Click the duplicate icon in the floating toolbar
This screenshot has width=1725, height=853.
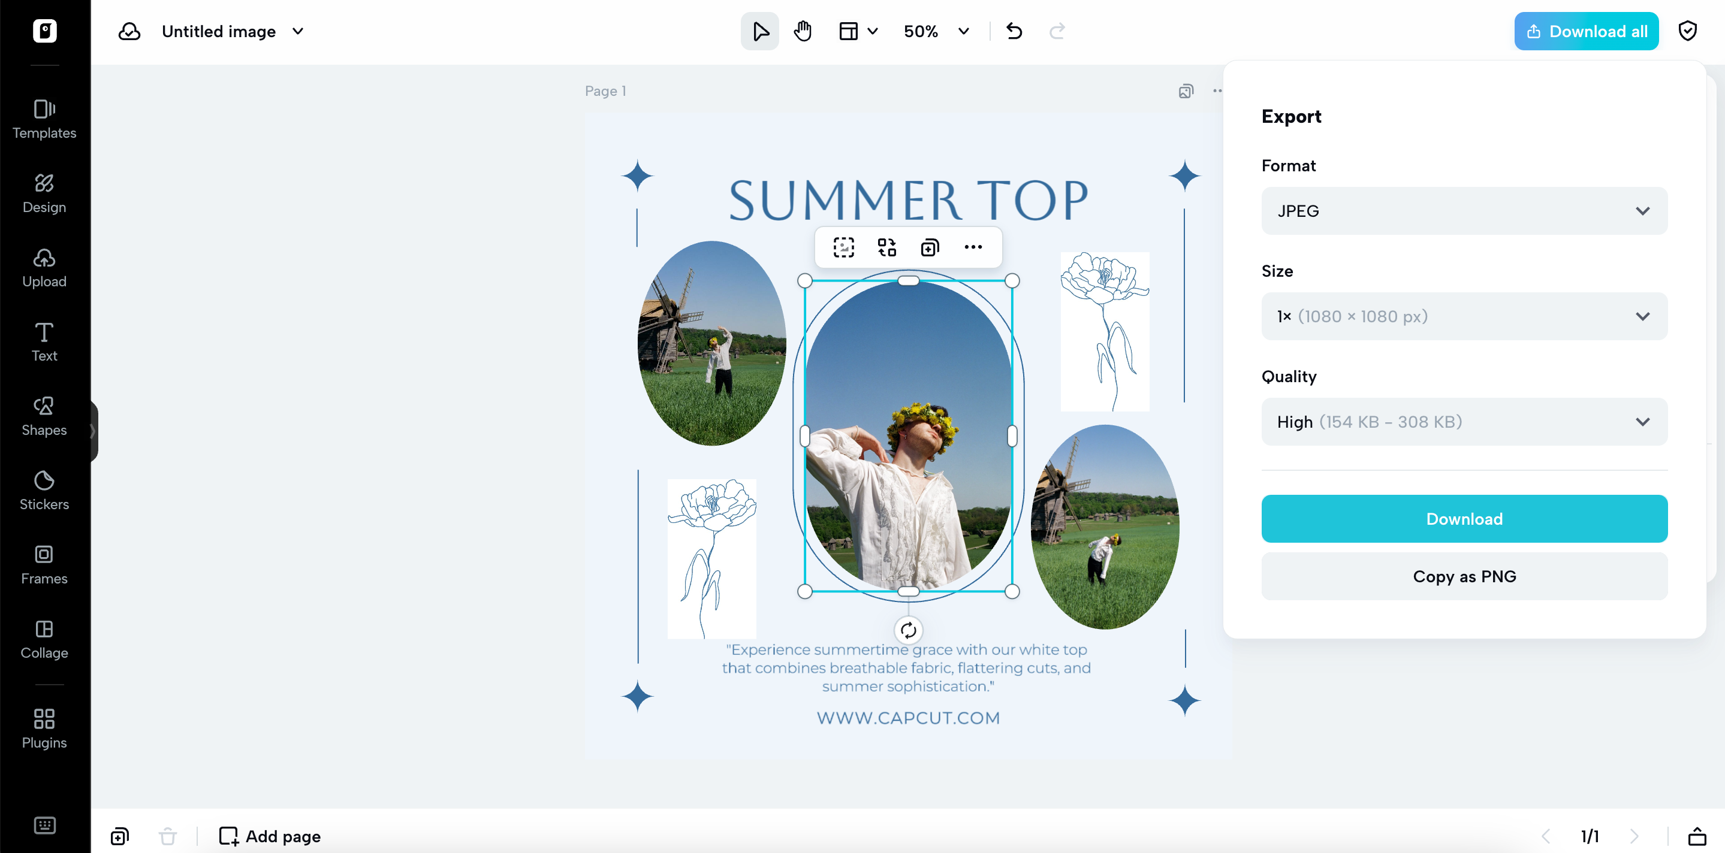coord(930,247)
